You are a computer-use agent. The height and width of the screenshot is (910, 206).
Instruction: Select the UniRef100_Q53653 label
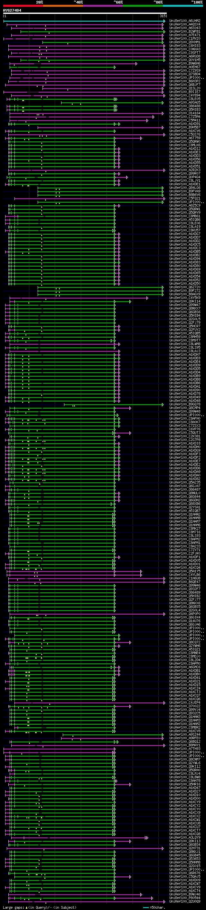pyautogui.click(x=185, y=858)
